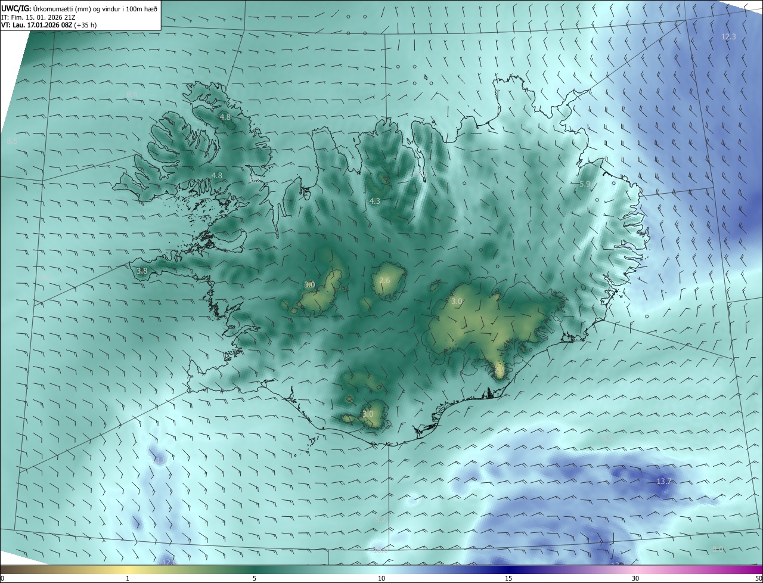Click the 13.7 maximum value label
Image resolution: width=763 pixels, height=583 pixels.
[x=663, y=481]
